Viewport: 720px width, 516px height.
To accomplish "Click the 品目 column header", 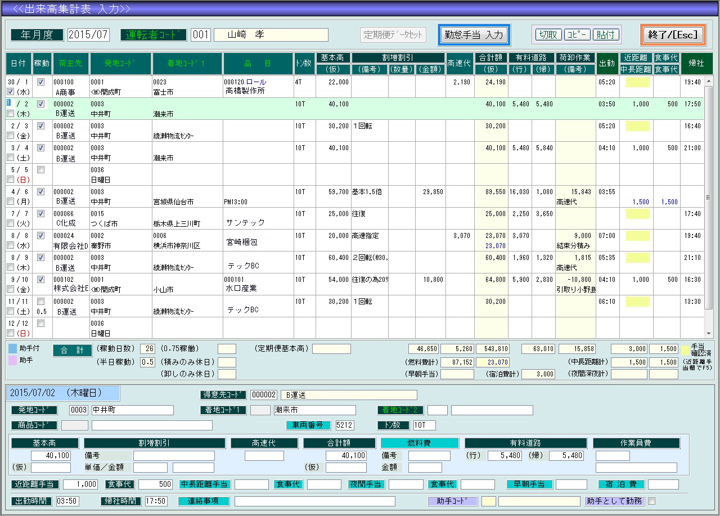I will 258,64.
